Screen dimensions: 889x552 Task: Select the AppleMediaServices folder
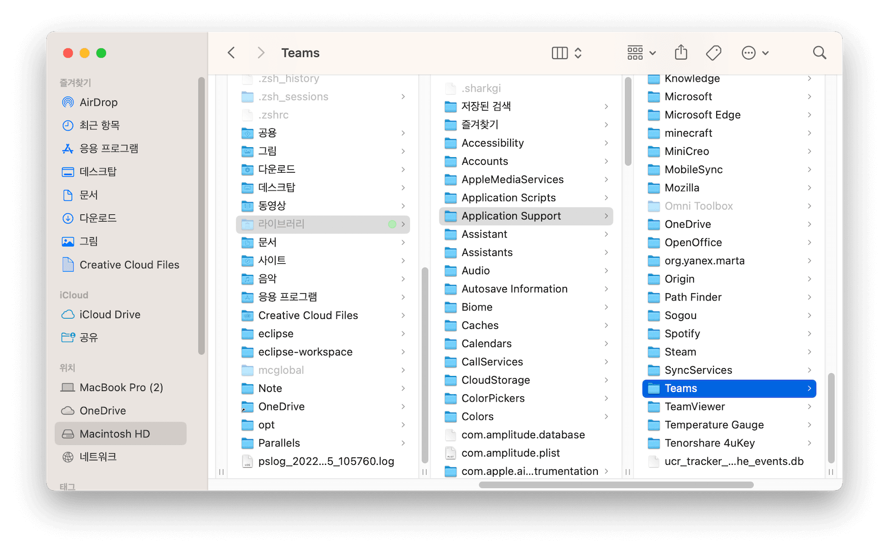526,179
